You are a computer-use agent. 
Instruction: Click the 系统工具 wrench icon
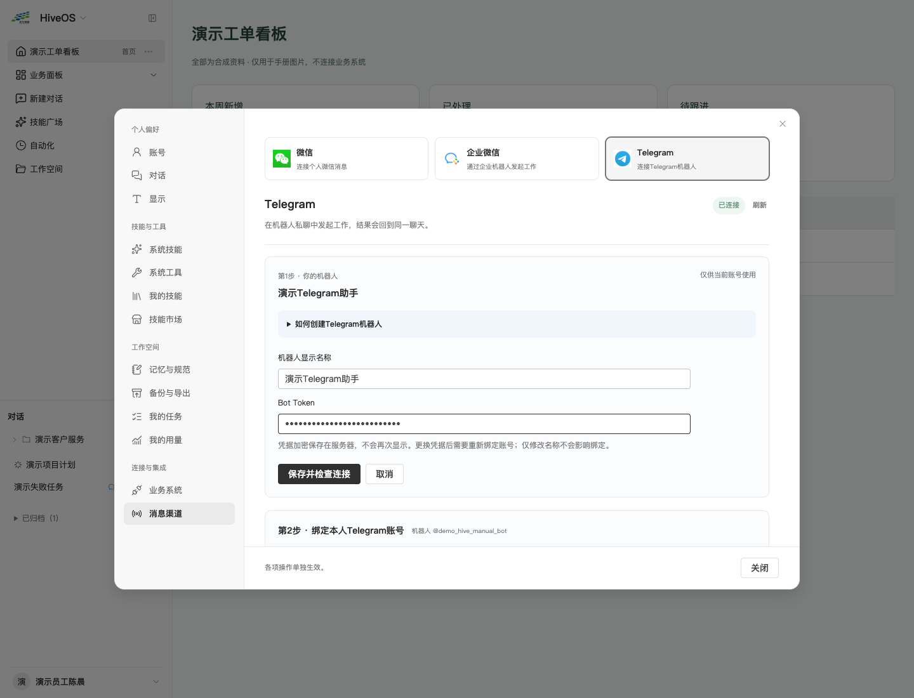pos(136,272)
